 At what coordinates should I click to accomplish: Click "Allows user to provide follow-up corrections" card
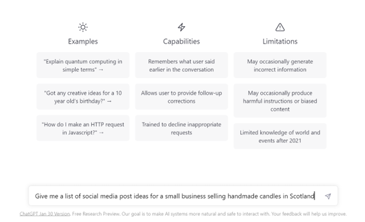[x=181, y=96]
